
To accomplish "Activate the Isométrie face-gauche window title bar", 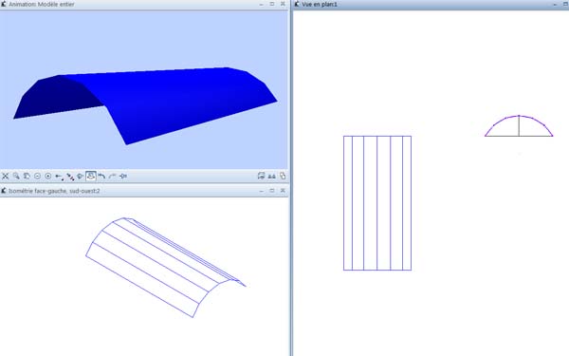I will click(x=144, y=191).
